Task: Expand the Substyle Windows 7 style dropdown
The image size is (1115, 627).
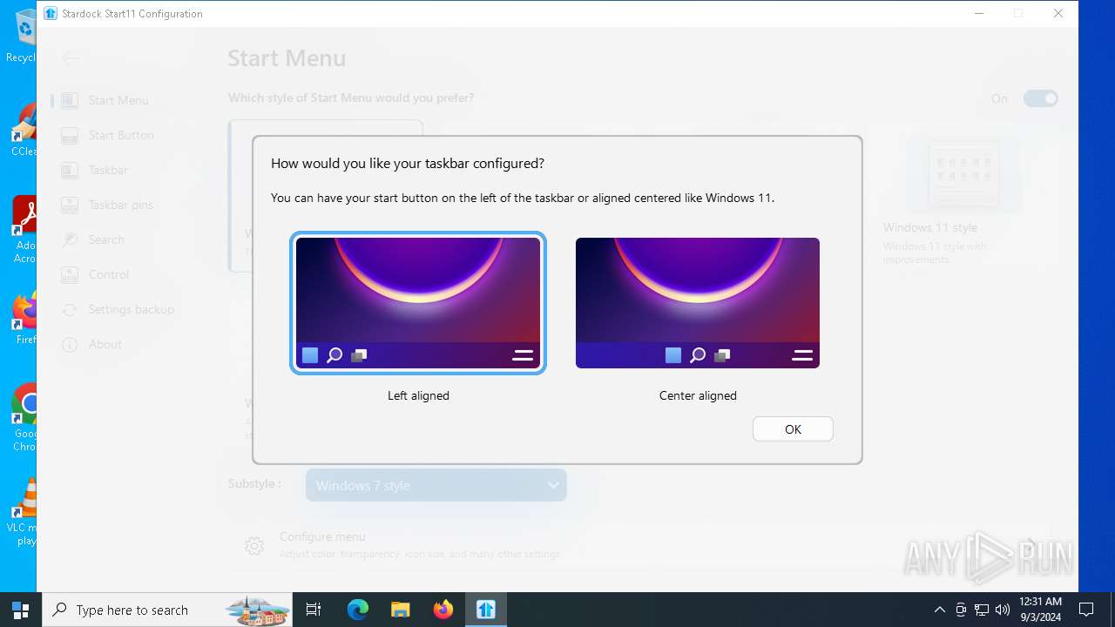Action: click(436, 485)
